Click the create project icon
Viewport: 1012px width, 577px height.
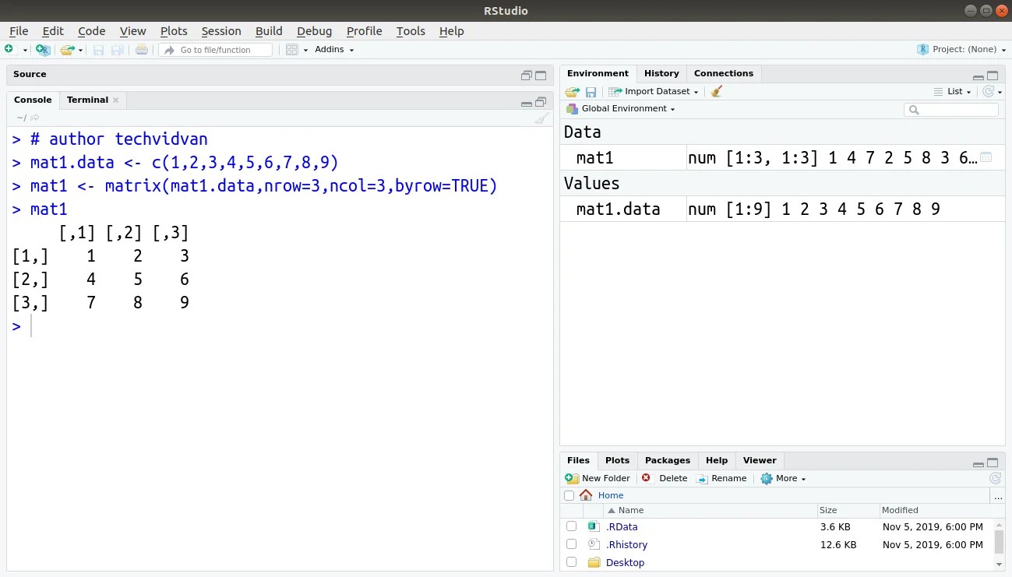(43, 50)
